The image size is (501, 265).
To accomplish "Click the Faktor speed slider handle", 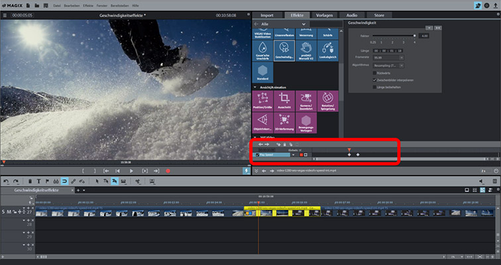I will coord(414,36).
